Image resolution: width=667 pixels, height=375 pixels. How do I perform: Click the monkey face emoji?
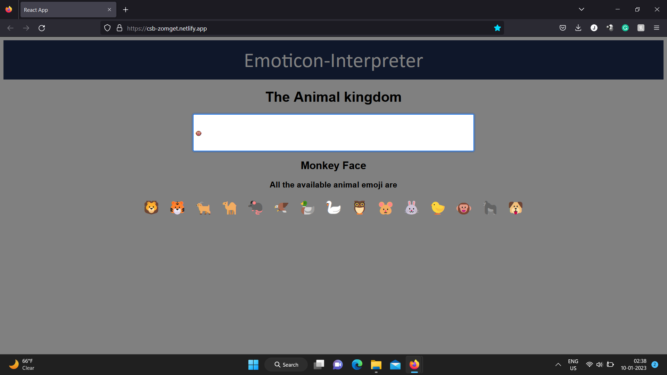tap(464, 208)
